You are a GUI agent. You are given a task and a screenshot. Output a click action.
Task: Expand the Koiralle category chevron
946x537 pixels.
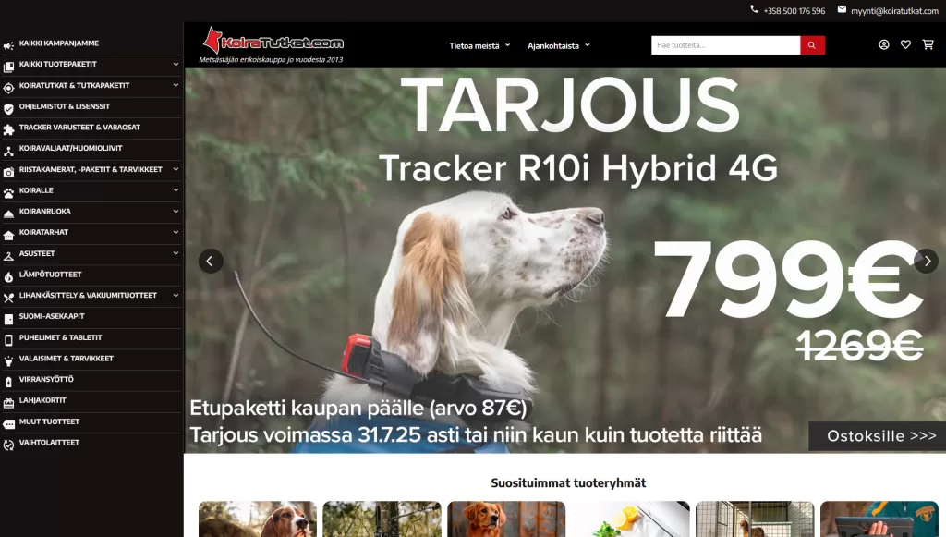pos(176,190)
